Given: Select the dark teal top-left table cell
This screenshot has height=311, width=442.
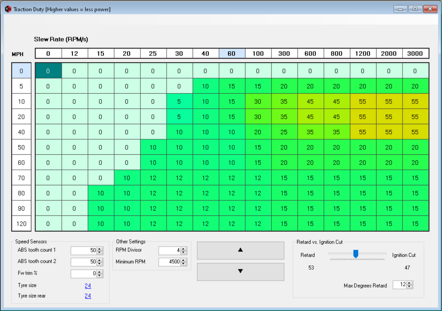Looking at the screenshot, I should 48,71.
